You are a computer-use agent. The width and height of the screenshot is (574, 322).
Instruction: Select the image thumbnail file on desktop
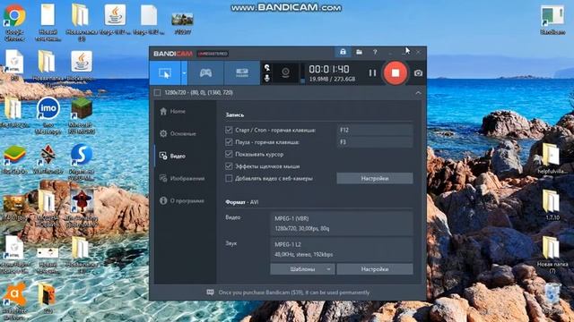tap(182, 23)
